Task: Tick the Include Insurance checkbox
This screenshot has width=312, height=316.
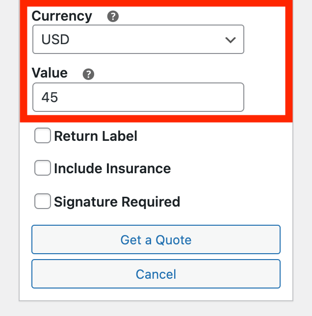Action: point(43,169)
